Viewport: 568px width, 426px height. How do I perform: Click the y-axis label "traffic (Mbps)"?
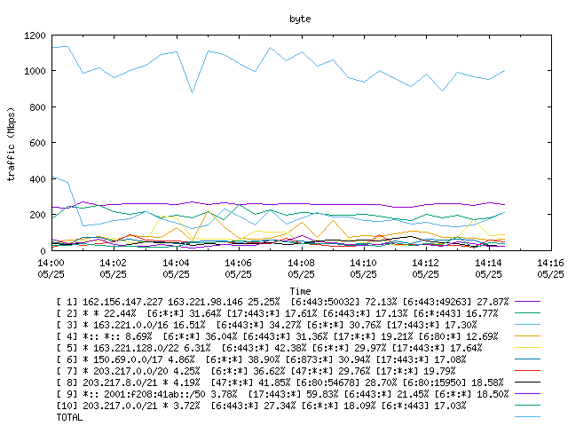[12, 144]
